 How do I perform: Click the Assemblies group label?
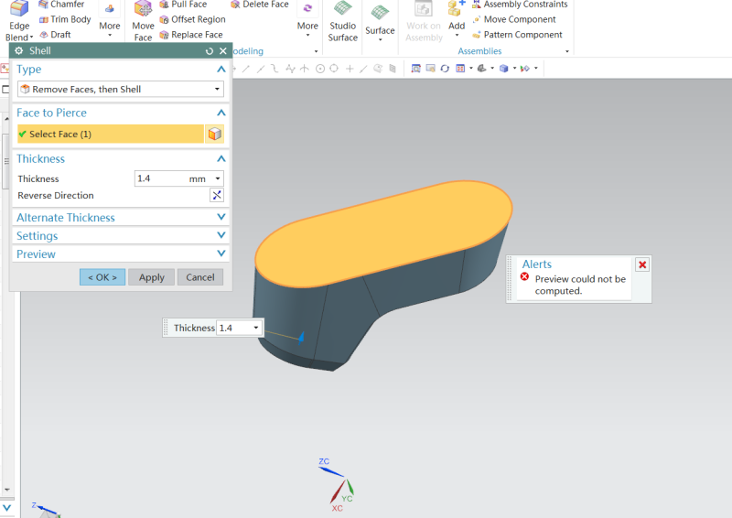coord(479,51)
